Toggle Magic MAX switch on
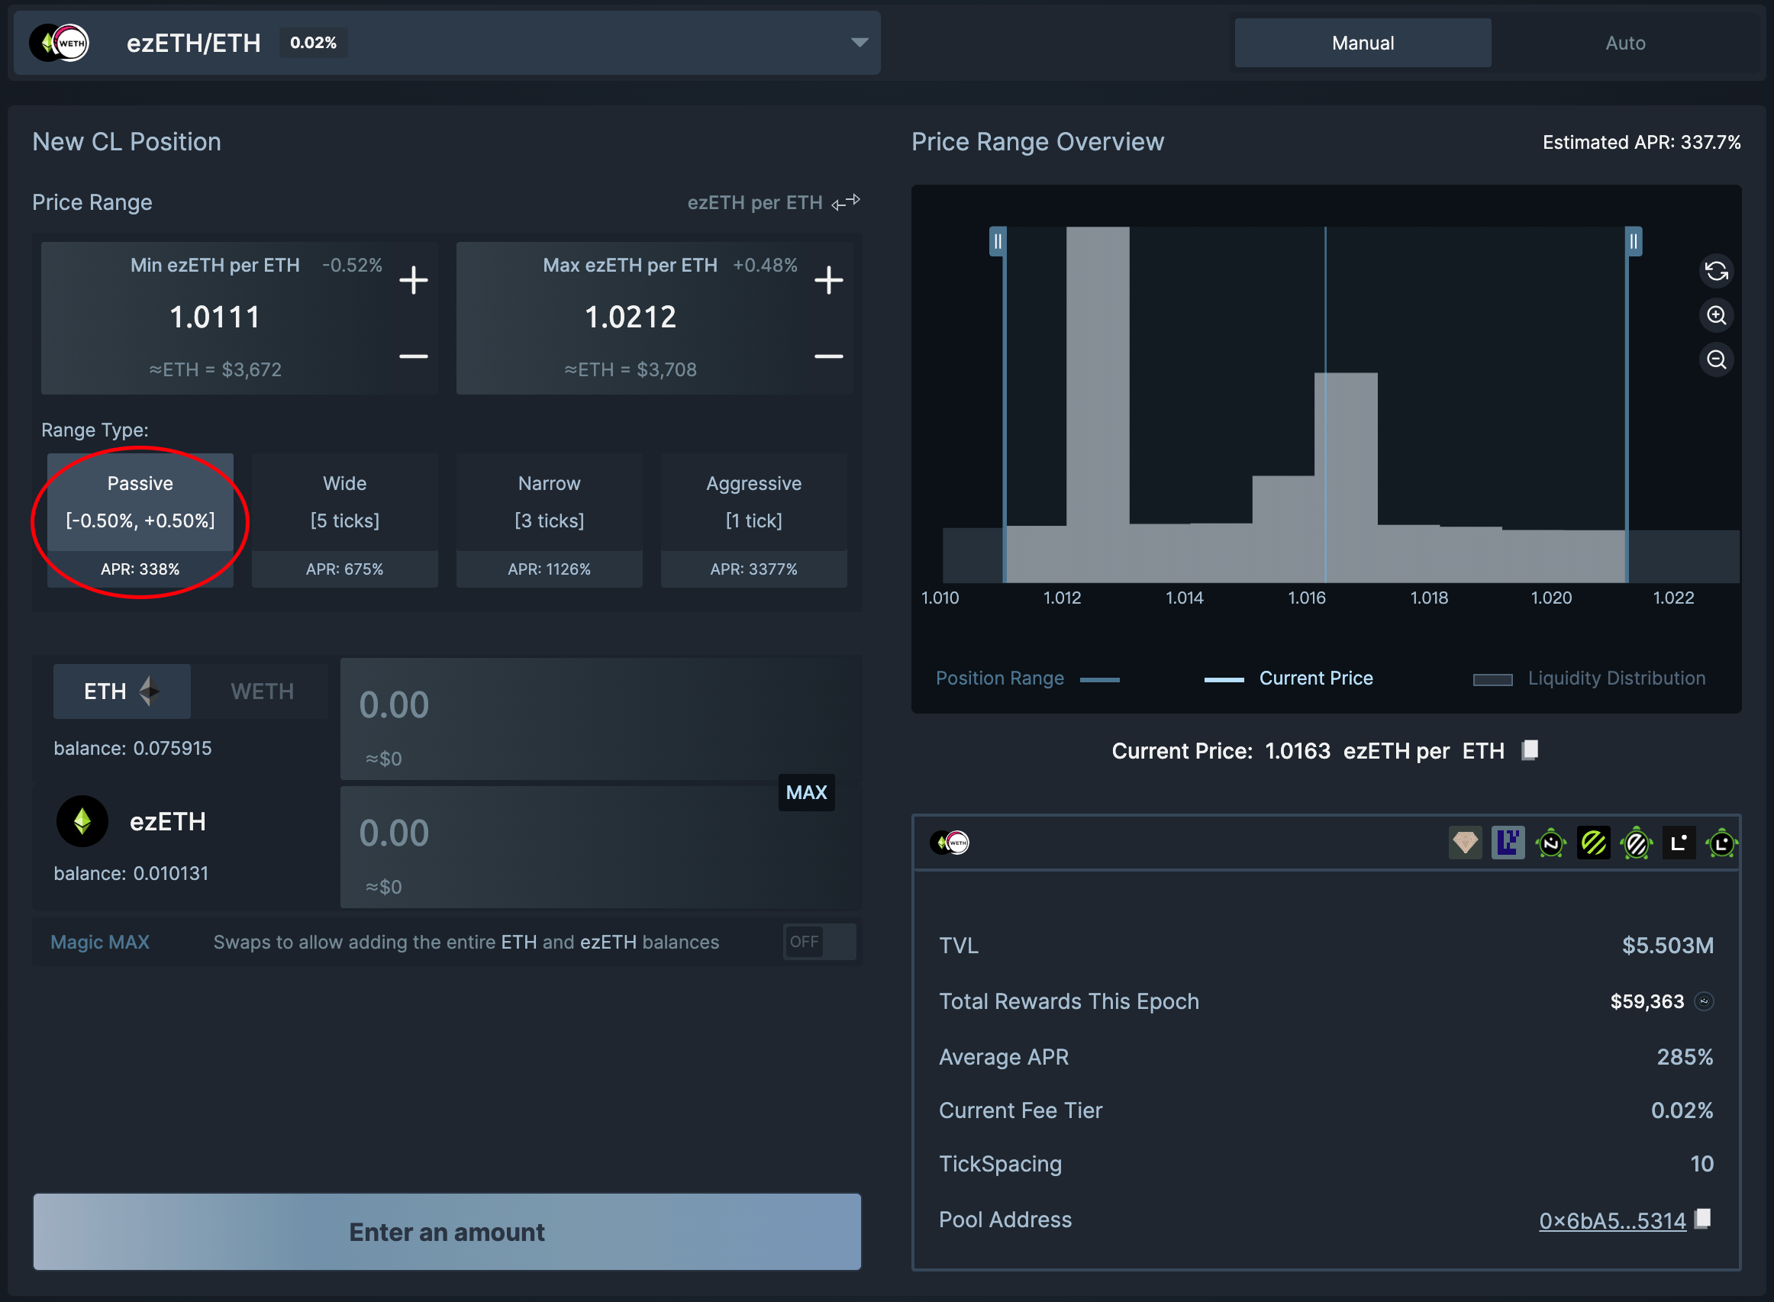Viewport: 1774px width, 1302px height. click(x=820, y=942)
